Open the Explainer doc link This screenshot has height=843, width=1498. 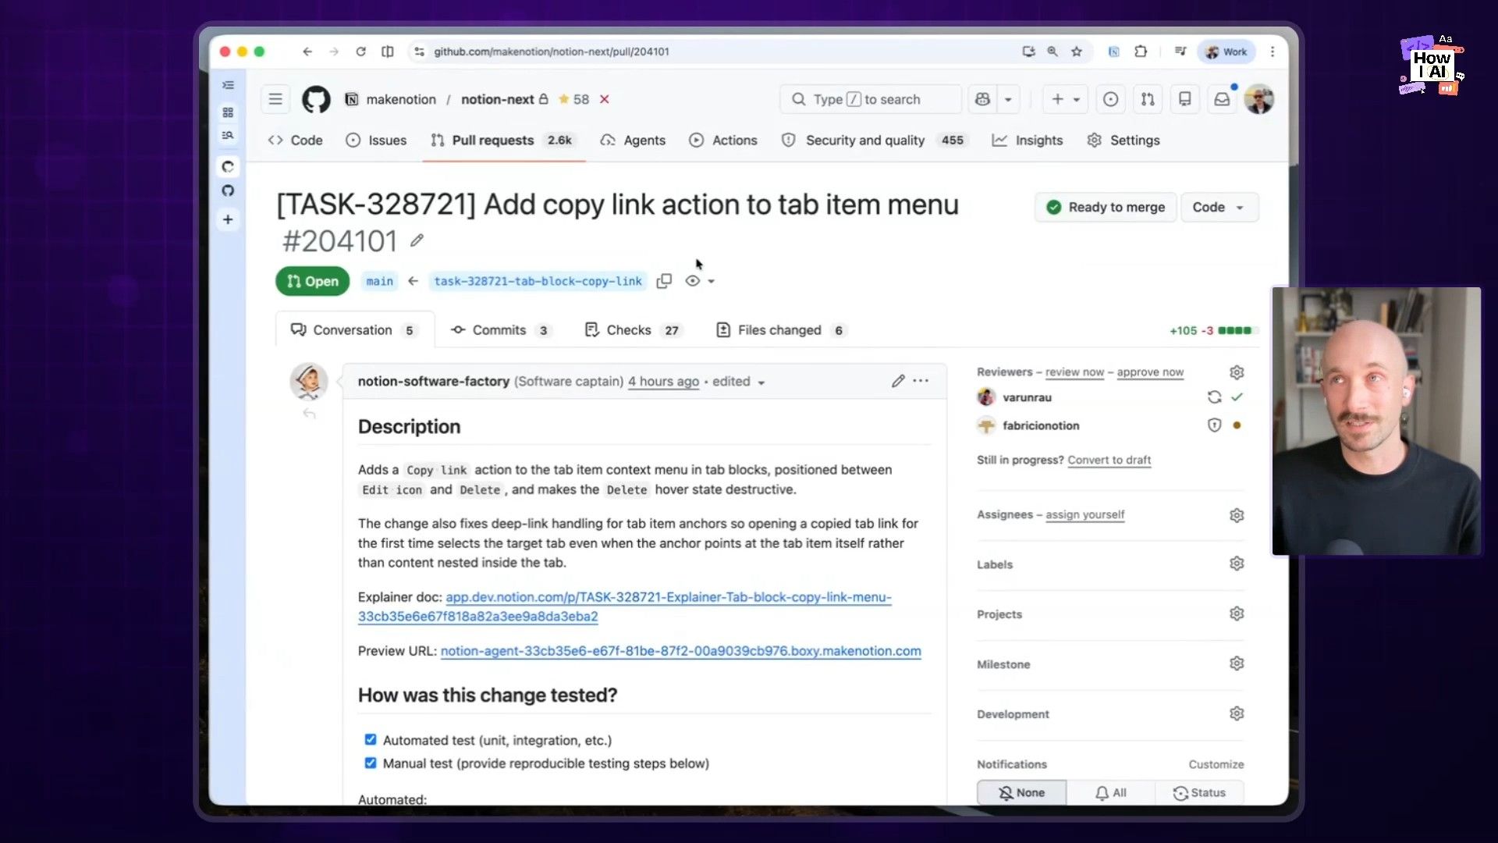pos(624,606)
